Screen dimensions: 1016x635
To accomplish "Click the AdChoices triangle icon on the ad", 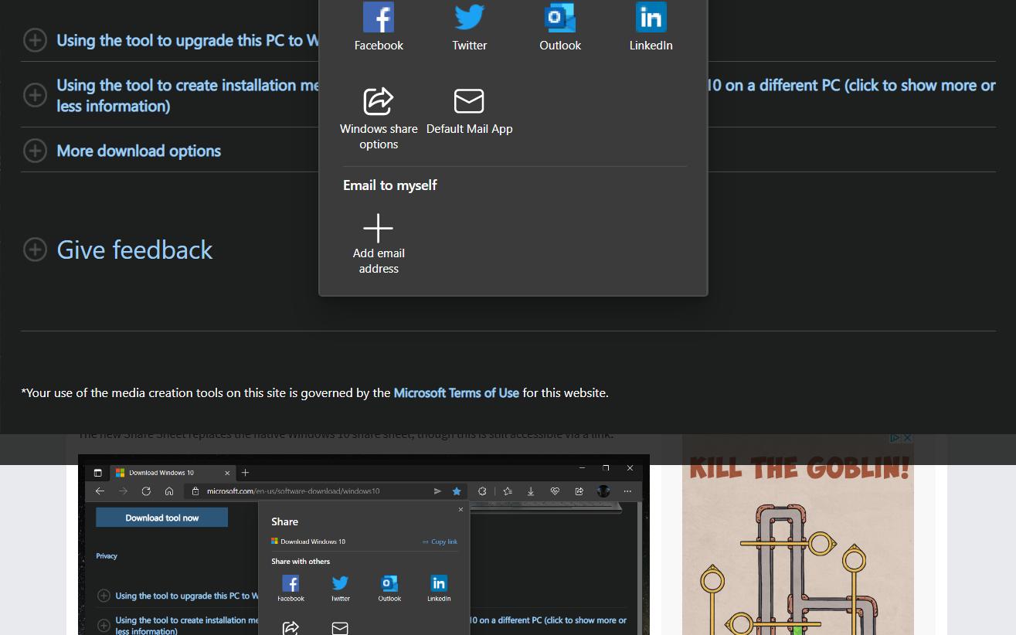I will click(x=895, y=438).
